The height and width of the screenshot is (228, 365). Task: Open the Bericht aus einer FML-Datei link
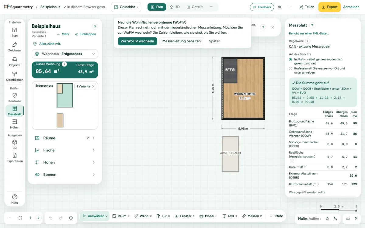(309, 33)
